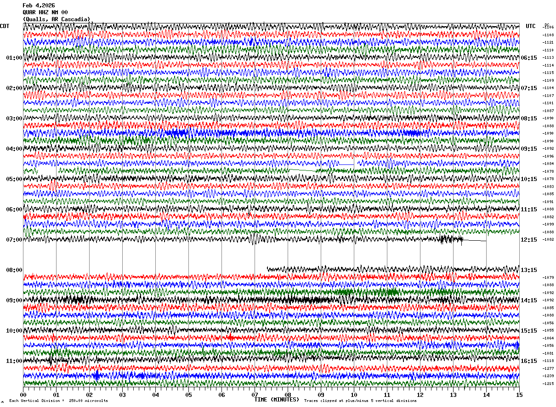Click the 00 minute tick on the time axis

tap(23, 395)
